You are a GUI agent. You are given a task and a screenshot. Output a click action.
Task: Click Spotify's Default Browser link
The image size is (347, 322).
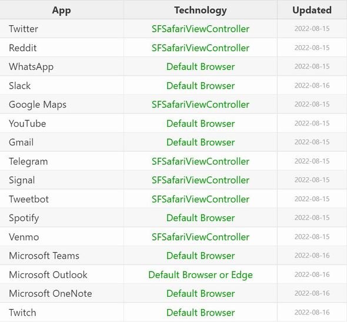tap(201, 218)
